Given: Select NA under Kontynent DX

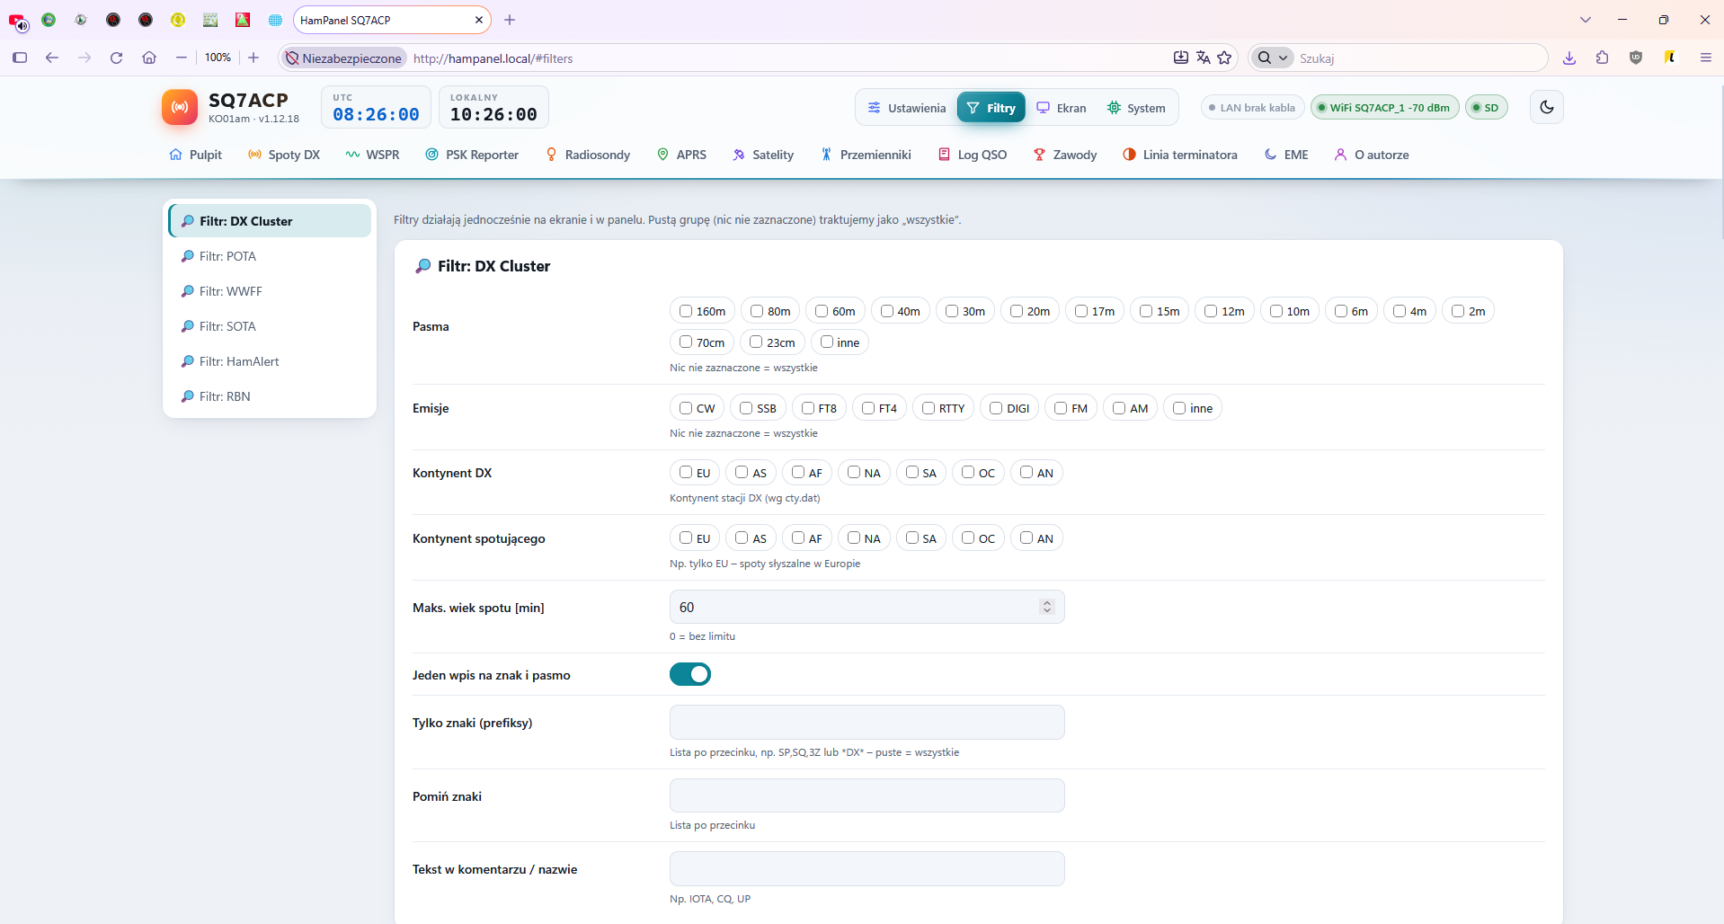Looking at the screenshot, I should coord(854,473).
